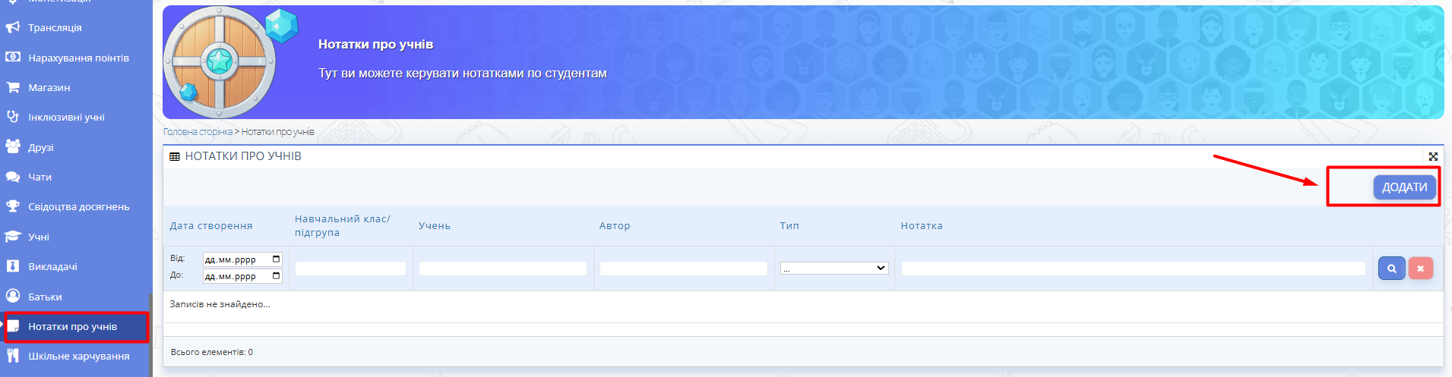Image resolution: width=1452 pixels, height=377 pixels.
Task: Click the blue search magnifier button
Action: point(1391,269)
